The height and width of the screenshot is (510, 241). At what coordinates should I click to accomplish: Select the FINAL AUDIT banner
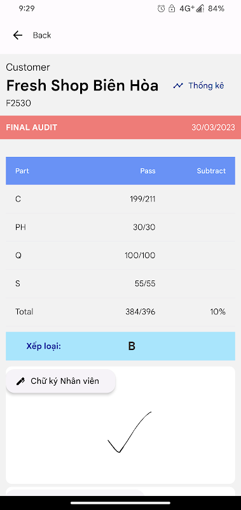click(x=120, y=127)
